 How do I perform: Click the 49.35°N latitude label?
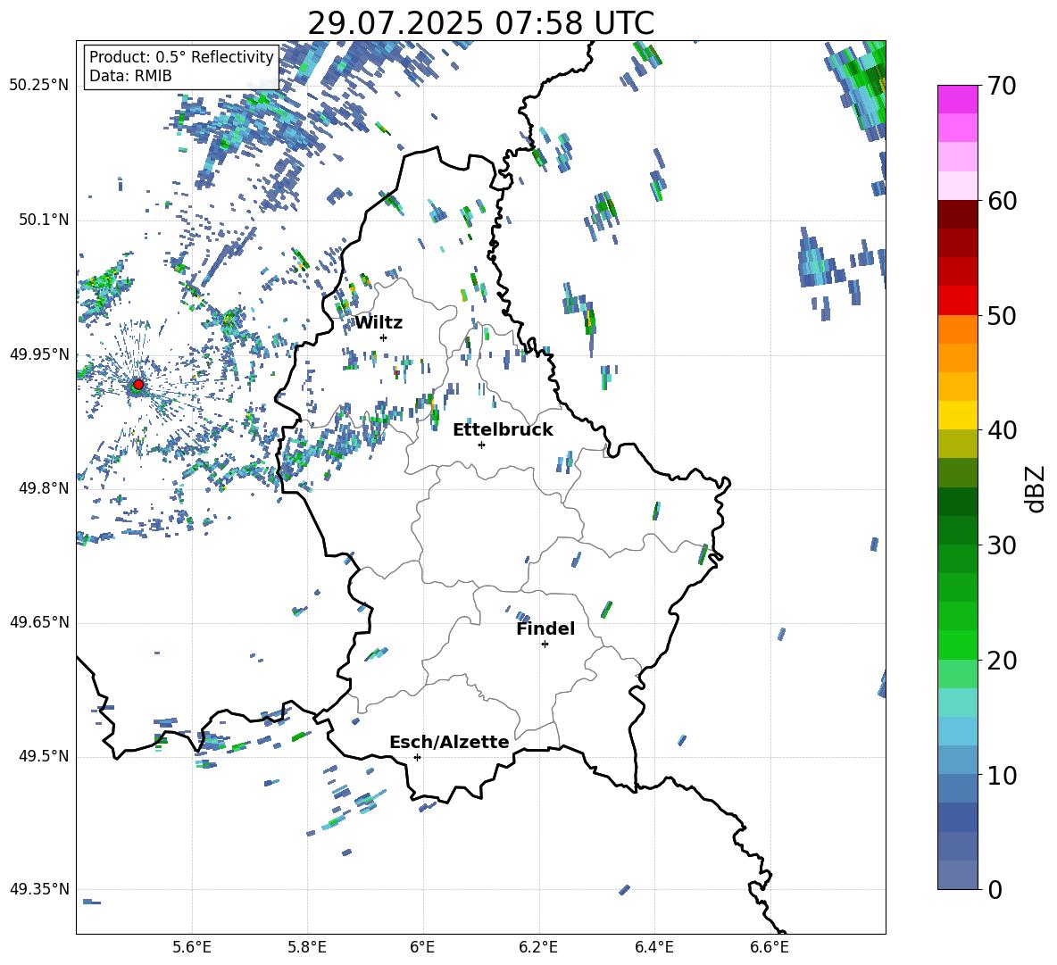(x=38, y=889)
